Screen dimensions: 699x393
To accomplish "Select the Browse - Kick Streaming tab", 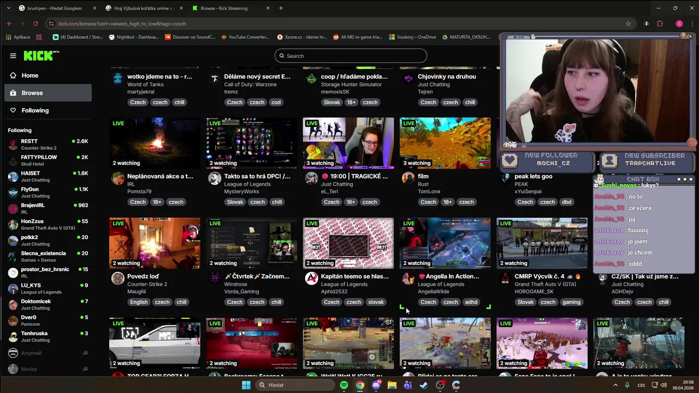I will [230, 8].
